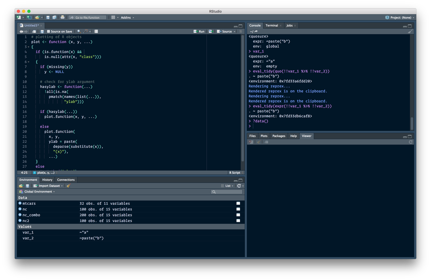Expand the List view dropdown in Environment pane

(230, 186)
